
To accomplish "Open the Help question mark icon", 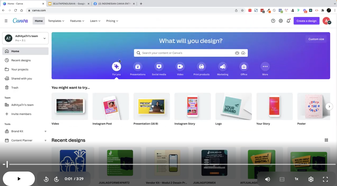I will tap(273, 21).
